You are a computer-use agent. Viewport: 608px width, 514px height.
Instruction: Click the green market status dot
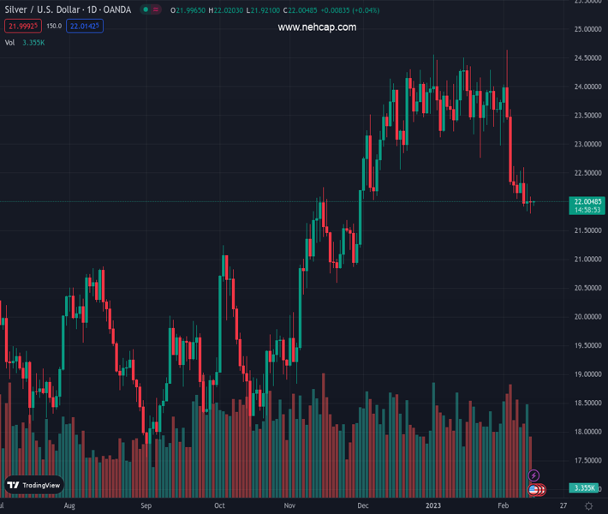(146, 10)
